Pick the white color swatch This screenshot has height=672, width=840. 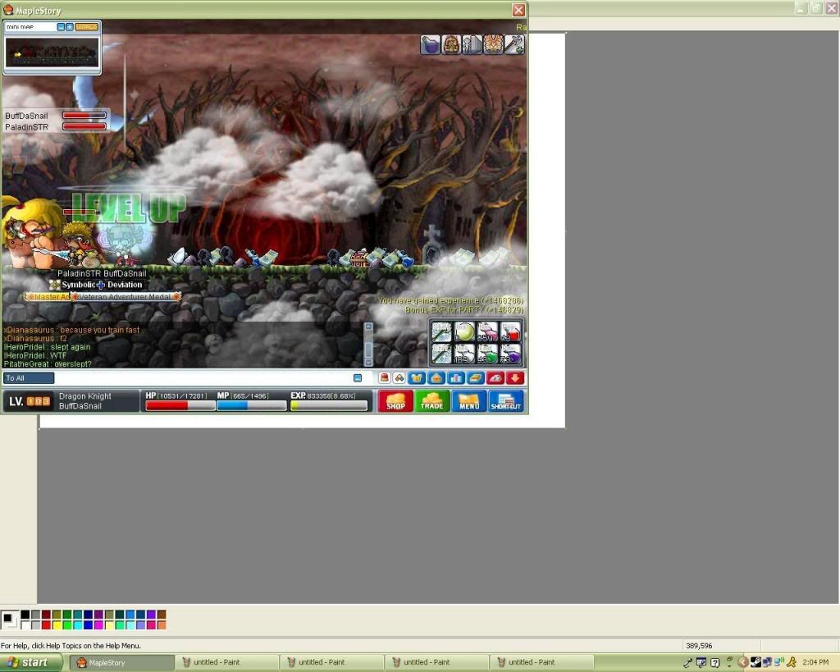tap(25, 625)
